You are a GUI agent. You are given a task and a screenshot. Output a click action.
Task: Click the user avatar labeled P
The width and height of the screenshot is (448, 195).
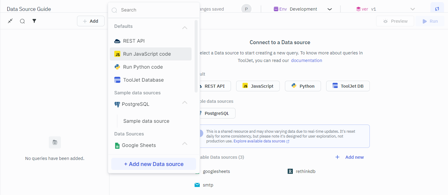click(x=246, y=9)
